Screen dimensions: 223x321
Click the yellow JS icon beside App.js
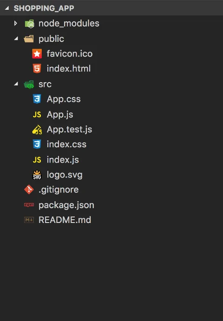37,114
